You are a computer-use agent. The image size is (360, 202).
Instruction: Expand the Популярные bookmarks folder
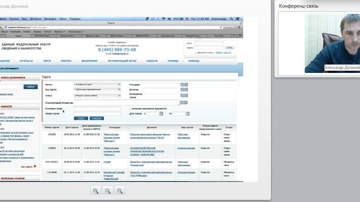point(76,31)
